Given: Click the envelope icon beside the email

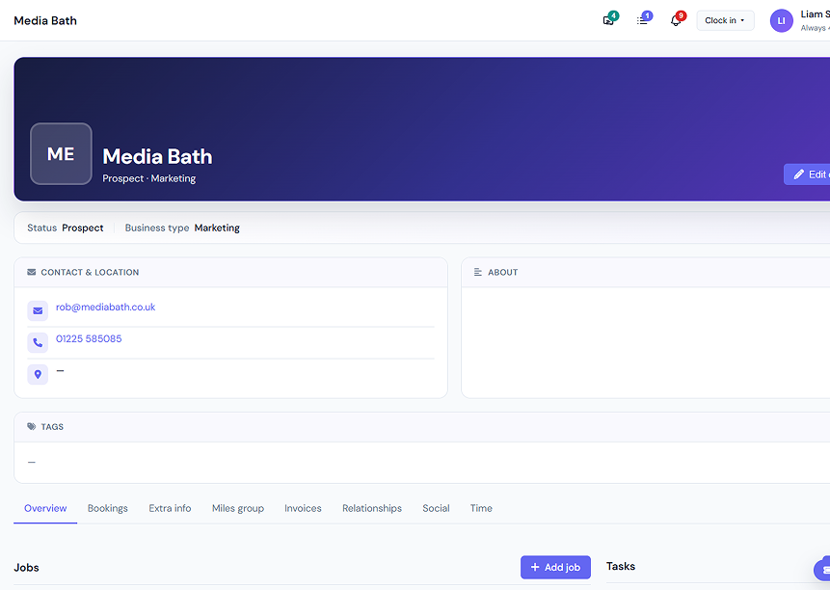Looking at the screenshot, I should click(38, 311).
